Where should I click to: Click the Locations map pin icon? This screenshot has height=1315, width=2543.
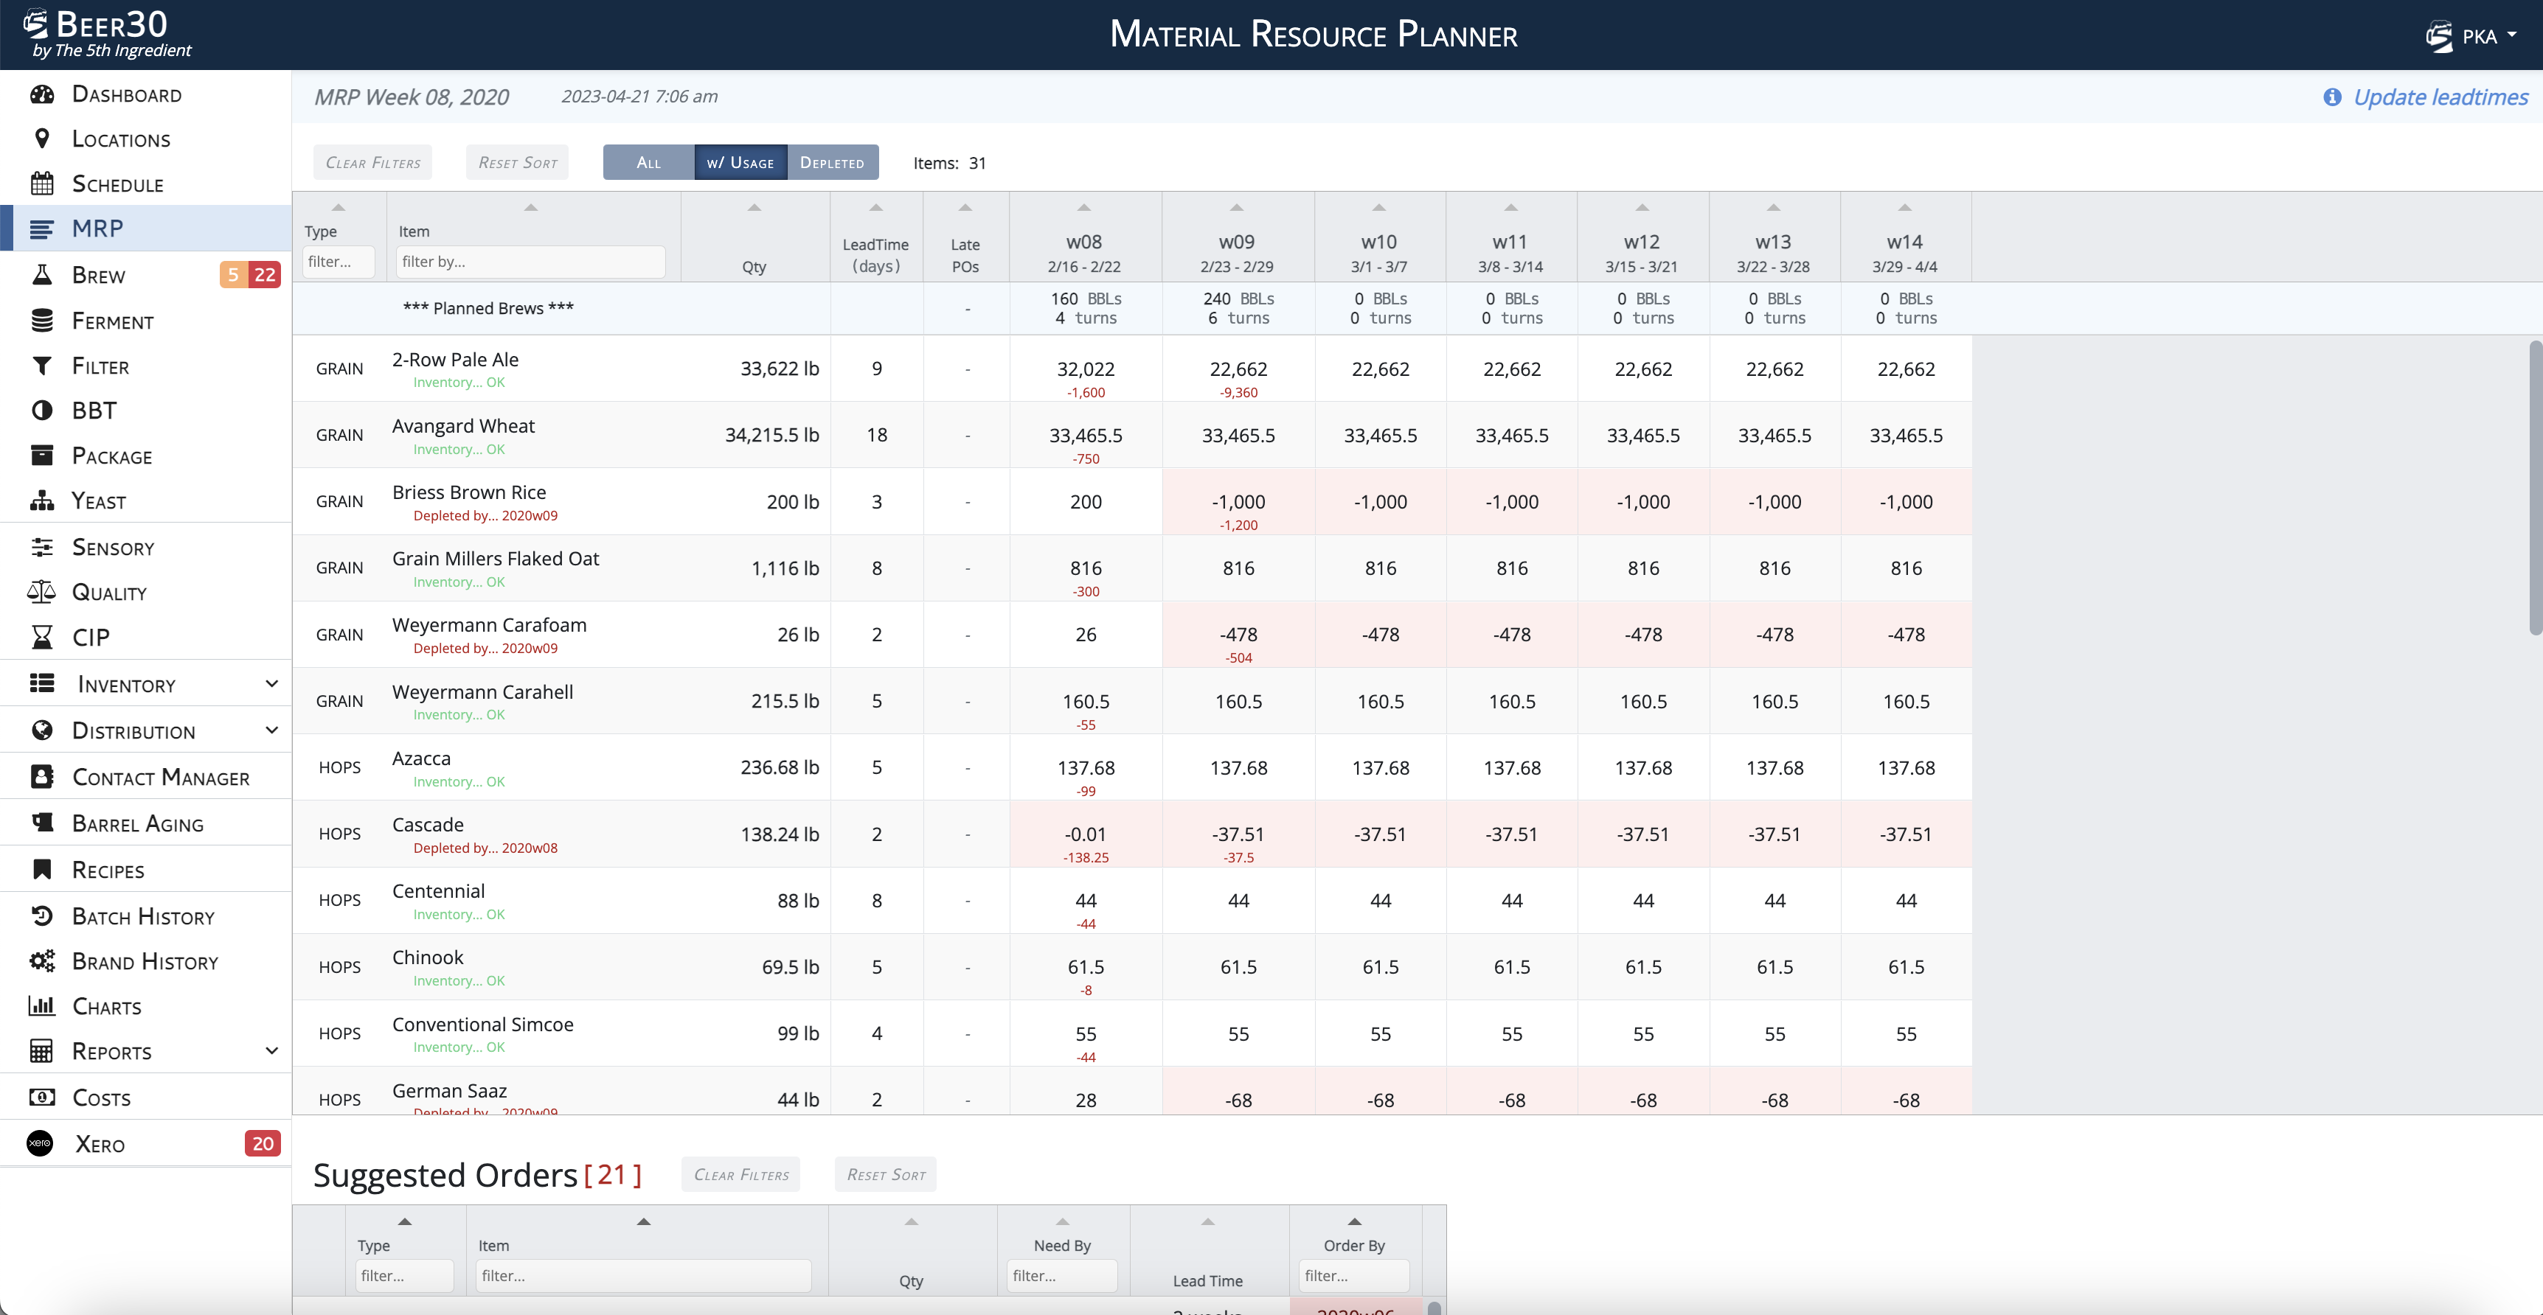tap(41, 139)
